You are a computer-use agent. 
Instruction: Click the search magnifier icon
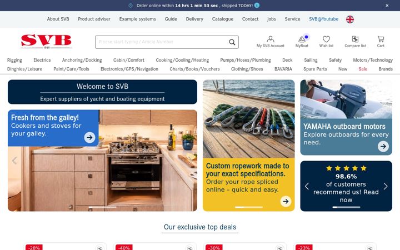pyautogui.click(x=232, y=42)
